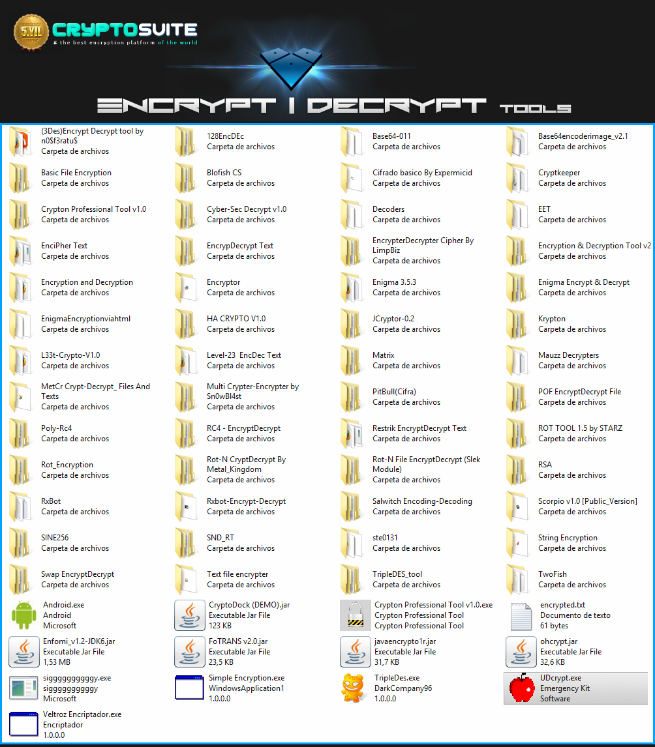Viewport: 655px width, 747px height.
Task: Select the RSA folder label
Action: (x=545, y=465)
